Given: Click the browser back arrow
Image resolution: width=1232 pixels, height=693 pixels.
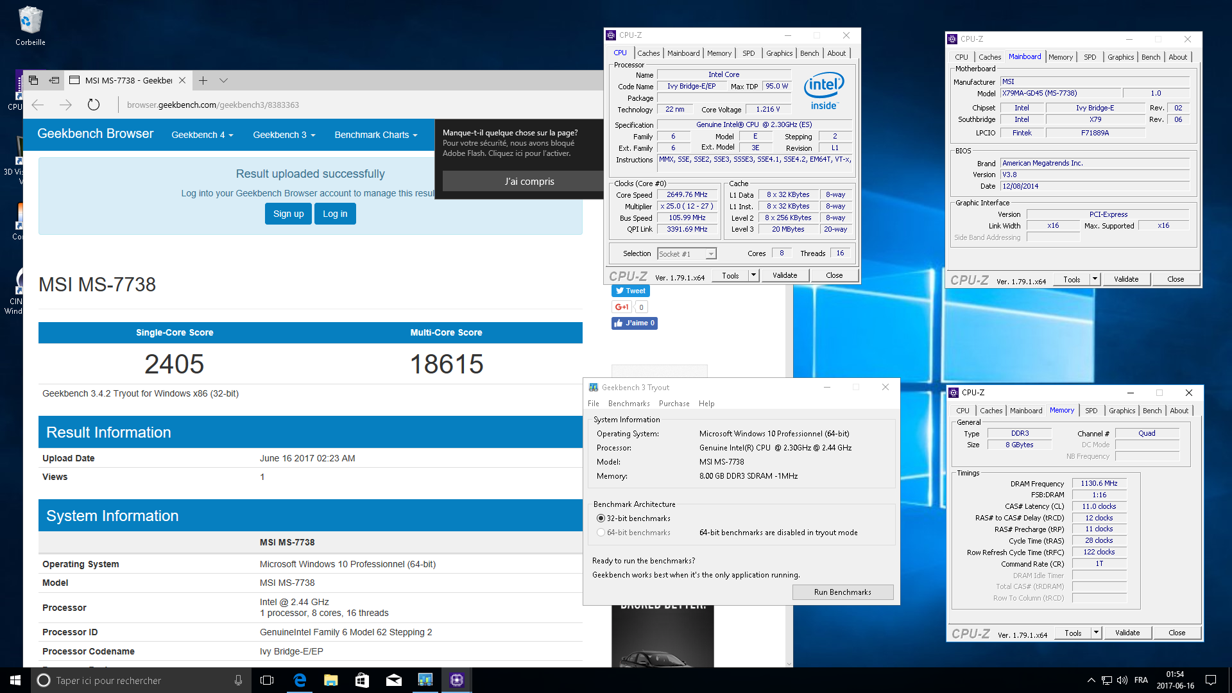Looking at the screenshot, I should click(x=38, y=105).
